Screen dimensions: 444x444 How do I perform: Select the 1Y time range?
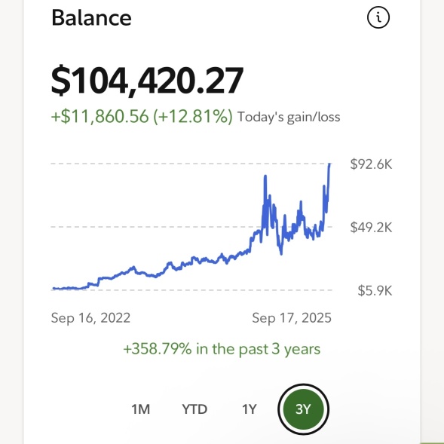pyautogui.click(x=250, y=409)
